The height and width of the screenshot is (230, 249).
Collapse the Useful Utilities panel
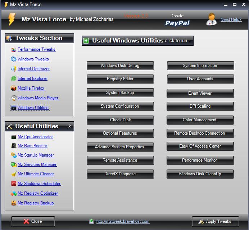[x=69, y=126]
